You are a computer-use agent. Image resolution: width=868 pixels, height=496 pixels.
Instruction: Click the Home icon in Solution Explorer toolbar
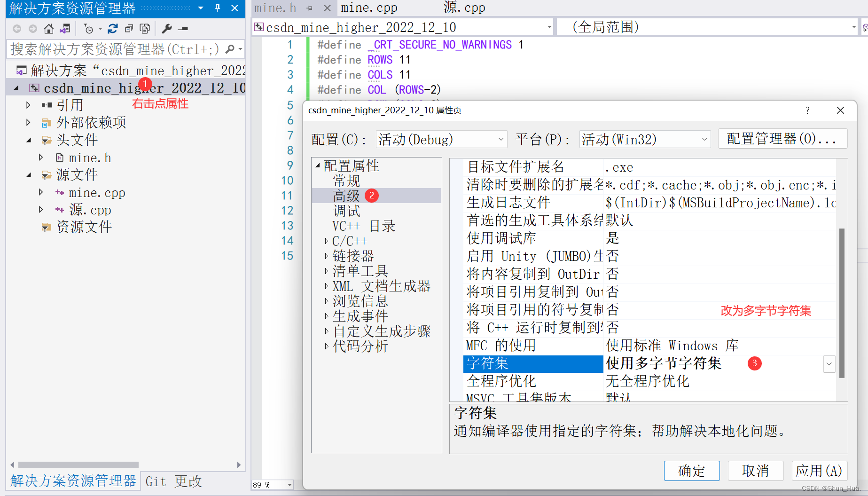click(48, 29)
